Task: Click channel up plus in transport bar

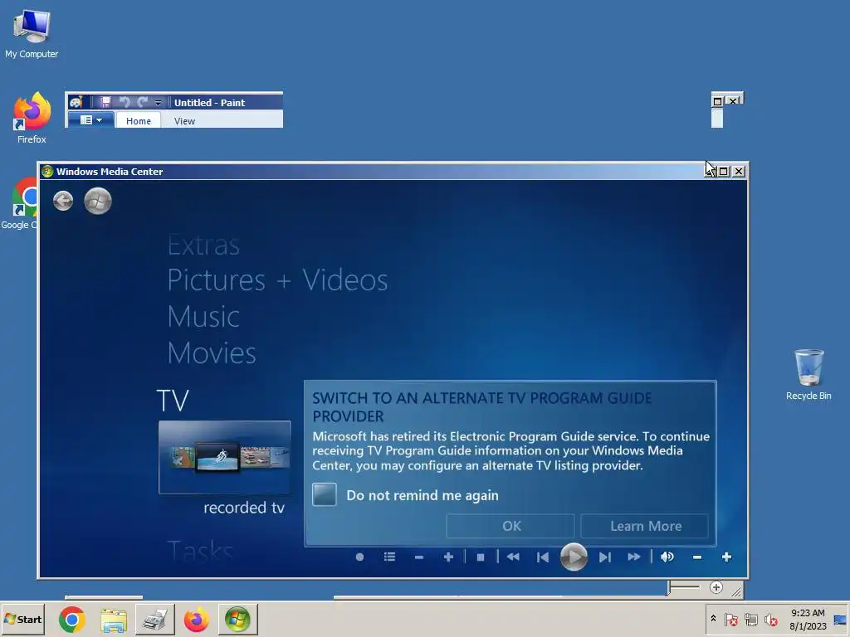Action: pyautogui.click(x=448, y=557)
